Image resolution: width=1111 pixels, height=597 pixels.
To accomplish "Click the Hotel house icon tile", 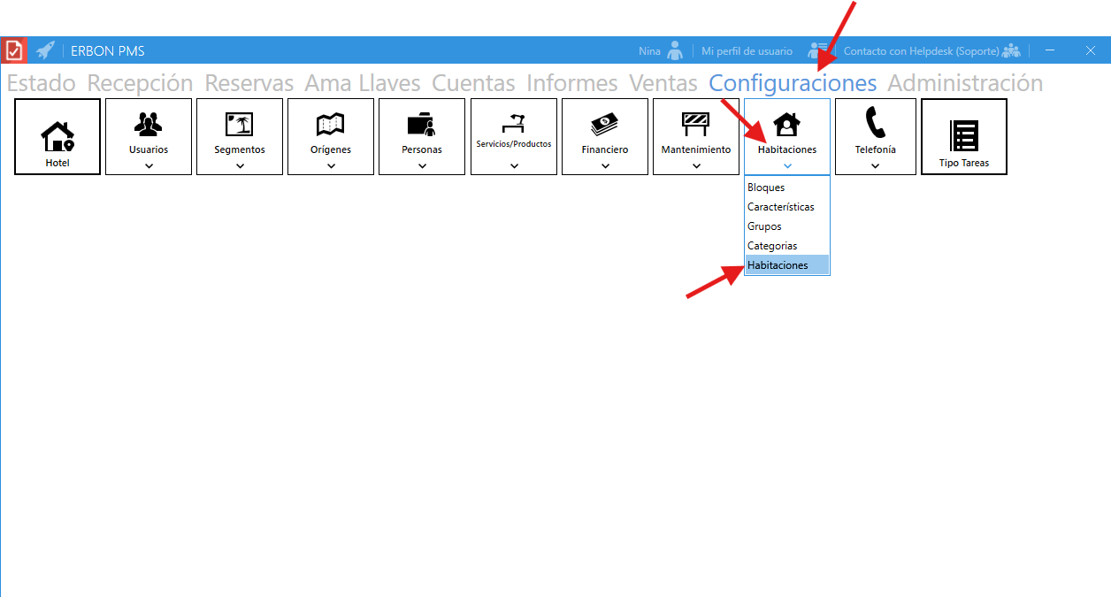I will point(57,135).
